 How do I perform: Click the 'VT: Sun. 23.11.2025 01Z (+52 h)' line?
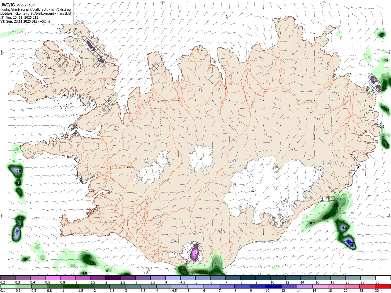click(25, 21)
